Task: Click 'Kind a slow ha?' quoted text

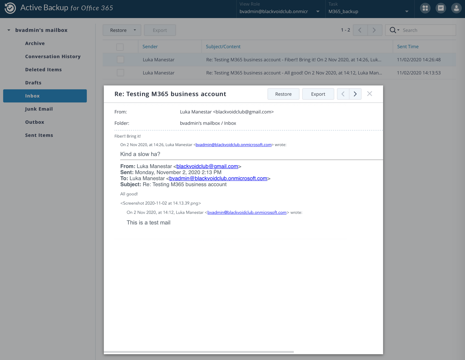Action: click(x=140, y=154)
